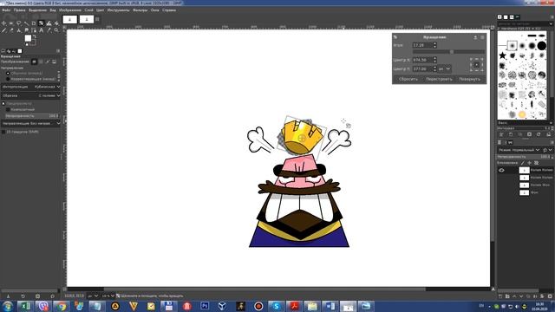This screenshot has height=312, width=555.
Task: Select the Text tool (A icon)
Action: coord(42,31)
